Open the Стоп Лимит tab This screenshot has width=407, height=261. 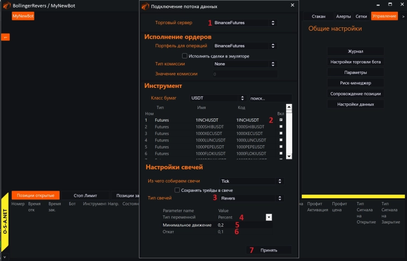tap(85, 196)
